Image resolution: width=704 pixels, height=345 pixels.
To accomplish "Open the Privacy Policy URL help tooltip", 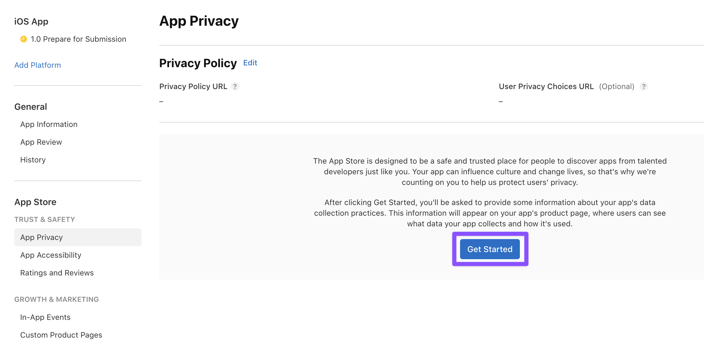I will tap(235, 86).
